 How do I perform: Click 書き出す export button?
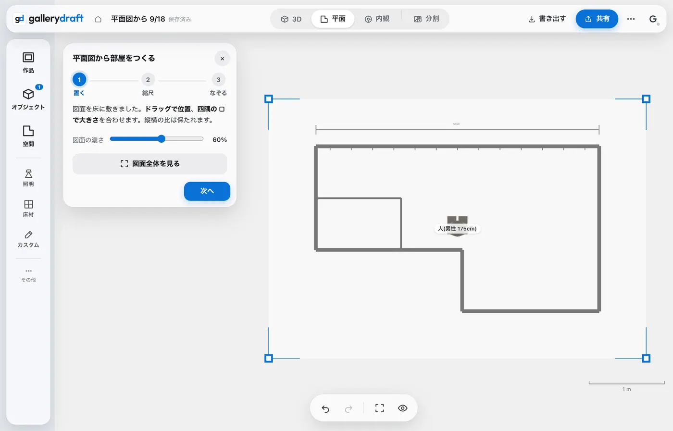coord(547,19)
